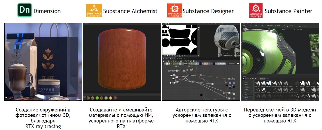Select the Procedurals category in Painter shelf

[x=247, y=88]
